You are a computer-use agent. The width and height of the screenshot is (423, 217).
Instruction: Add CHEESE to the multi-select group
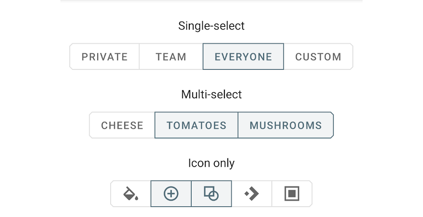[x=122, y=125]
